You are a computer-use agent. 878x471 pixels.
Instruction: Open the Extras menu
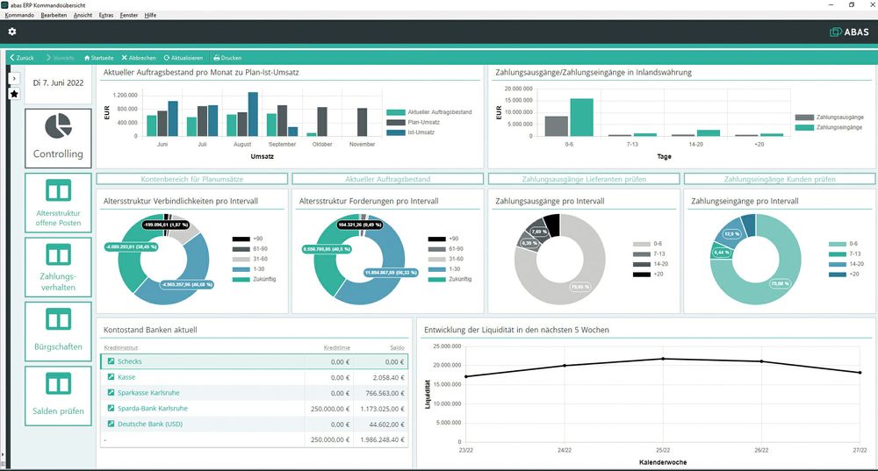point(106,15)
